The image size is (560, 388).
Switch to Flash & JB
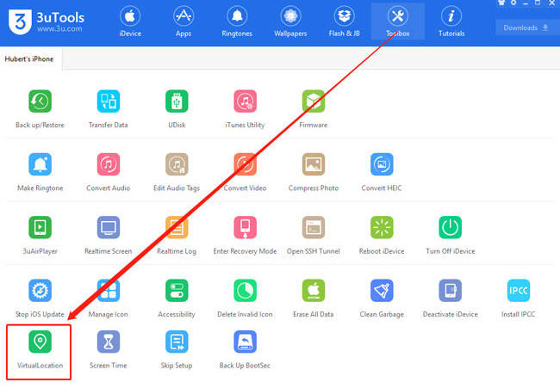pos(344,22)
